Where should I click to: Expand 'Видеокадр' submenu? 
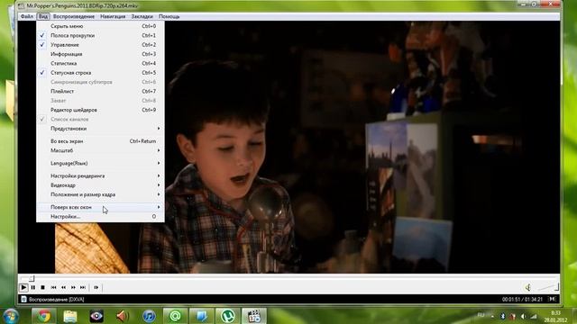(100, 185)
